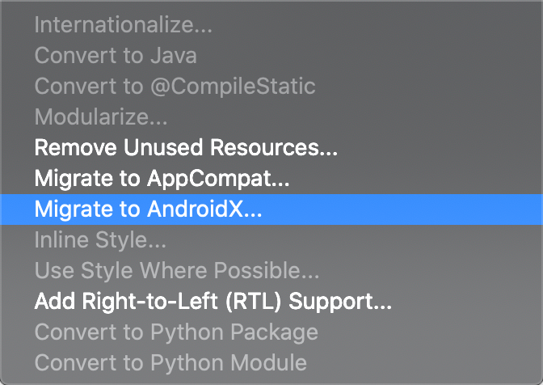Launch unused resources removal from the menu
The height and width of the screenshot is (385, 543).
186,148
